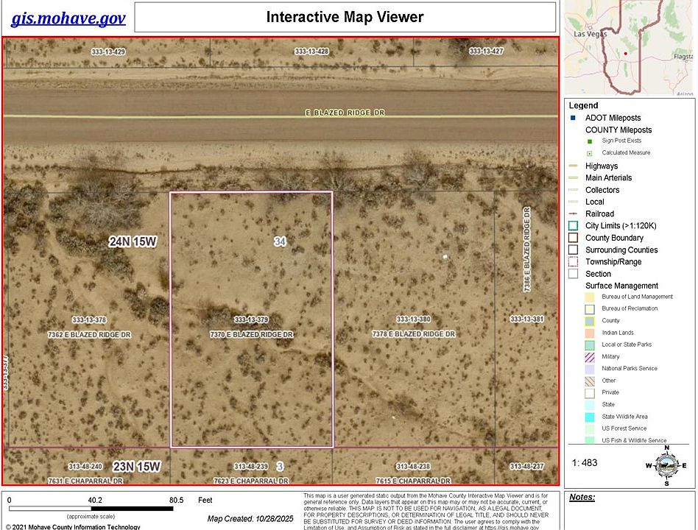Click the Indian Lands color swatch

pos(589,333)
